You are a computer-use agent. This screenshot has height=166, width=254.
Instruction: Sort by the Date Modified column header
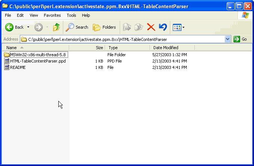coord(166,48)
